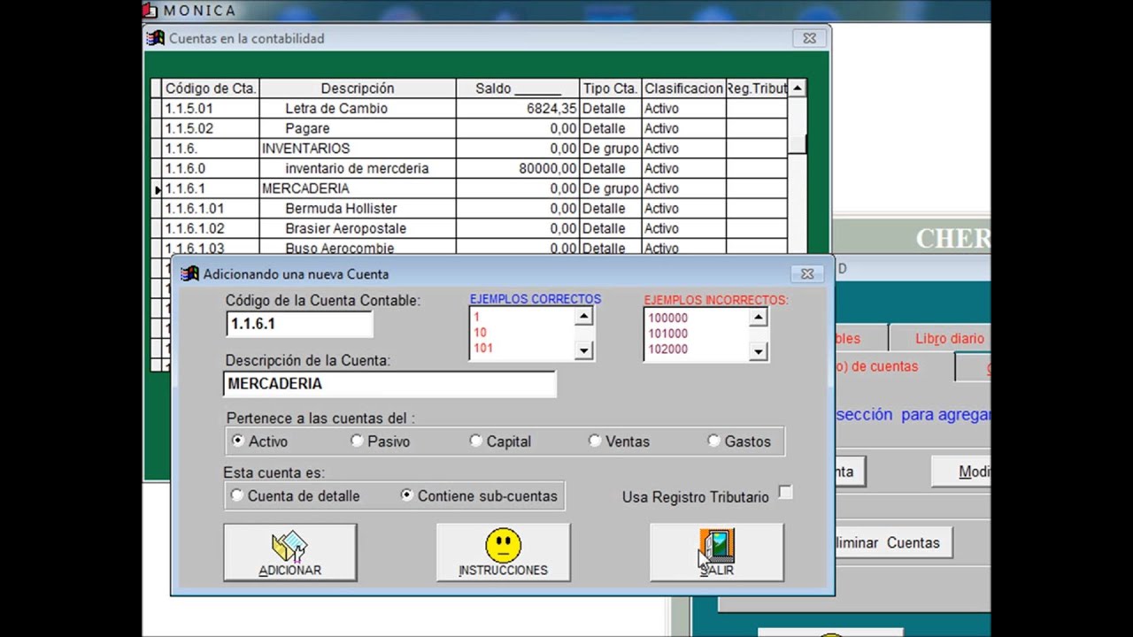Viewport: 1133px width, 637px height.
Task: Select the Capital radio button
Action: tap(476, 441)
